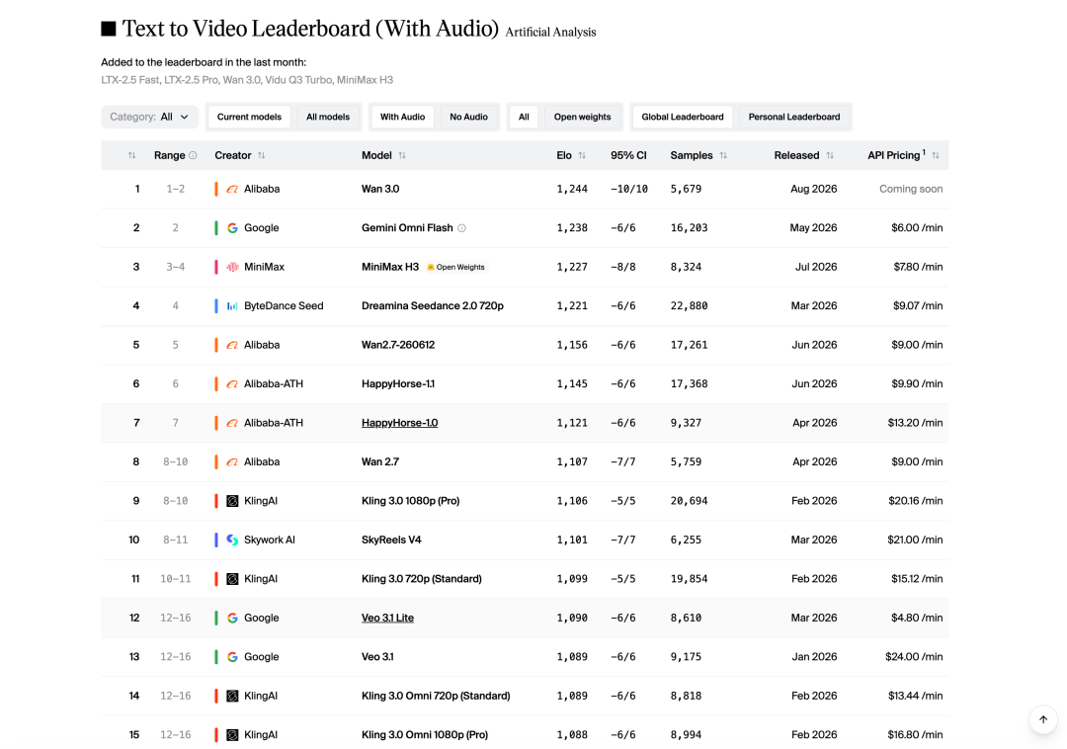Click the KlingAI logo in the Kling 3.0 Omni 720p row
1067x749 pixels.
232,697
